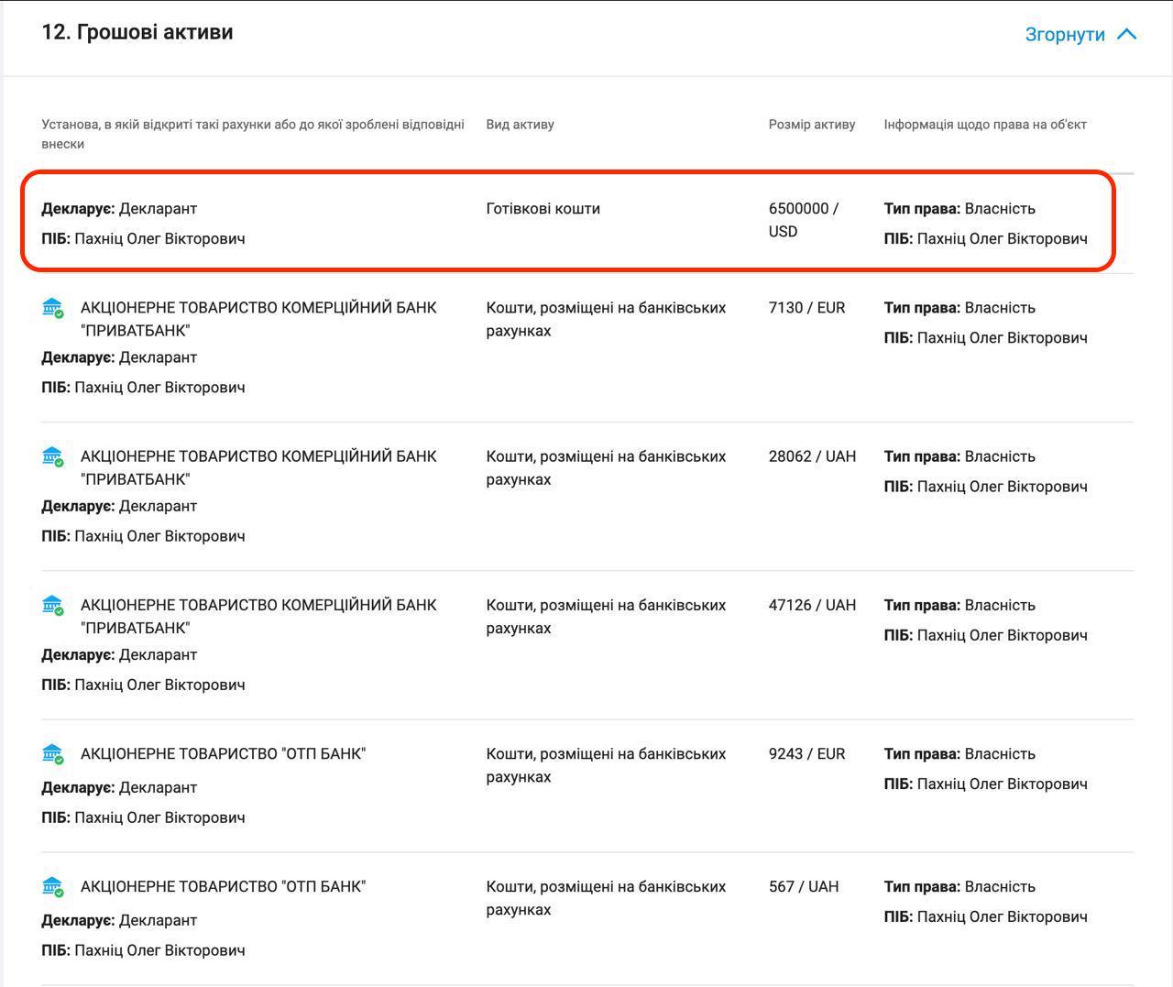
Task: Click bank icon beside OTP Bank 9243 EUR row
Action: (x=53, y=754)
